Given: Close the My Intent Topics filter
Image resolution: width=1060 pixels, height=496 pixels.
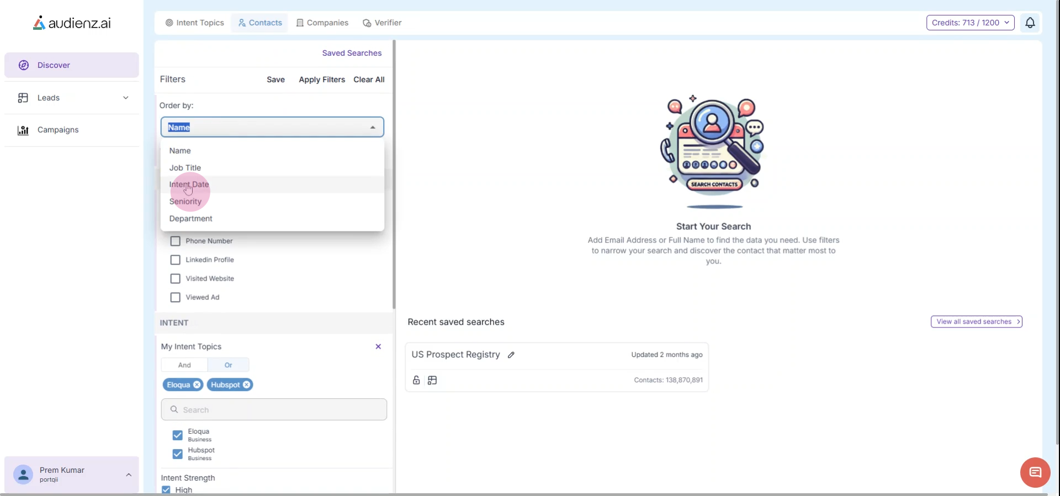Looking at the screenshot, I should (378, 347).
